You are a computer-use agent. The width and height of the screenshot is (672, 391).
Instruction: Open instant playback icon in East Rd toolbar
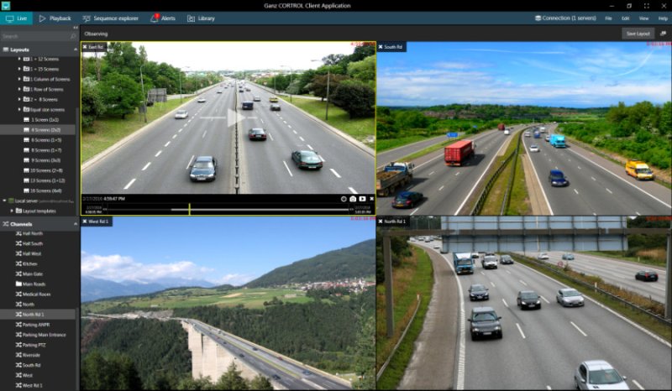click(362, 199)
